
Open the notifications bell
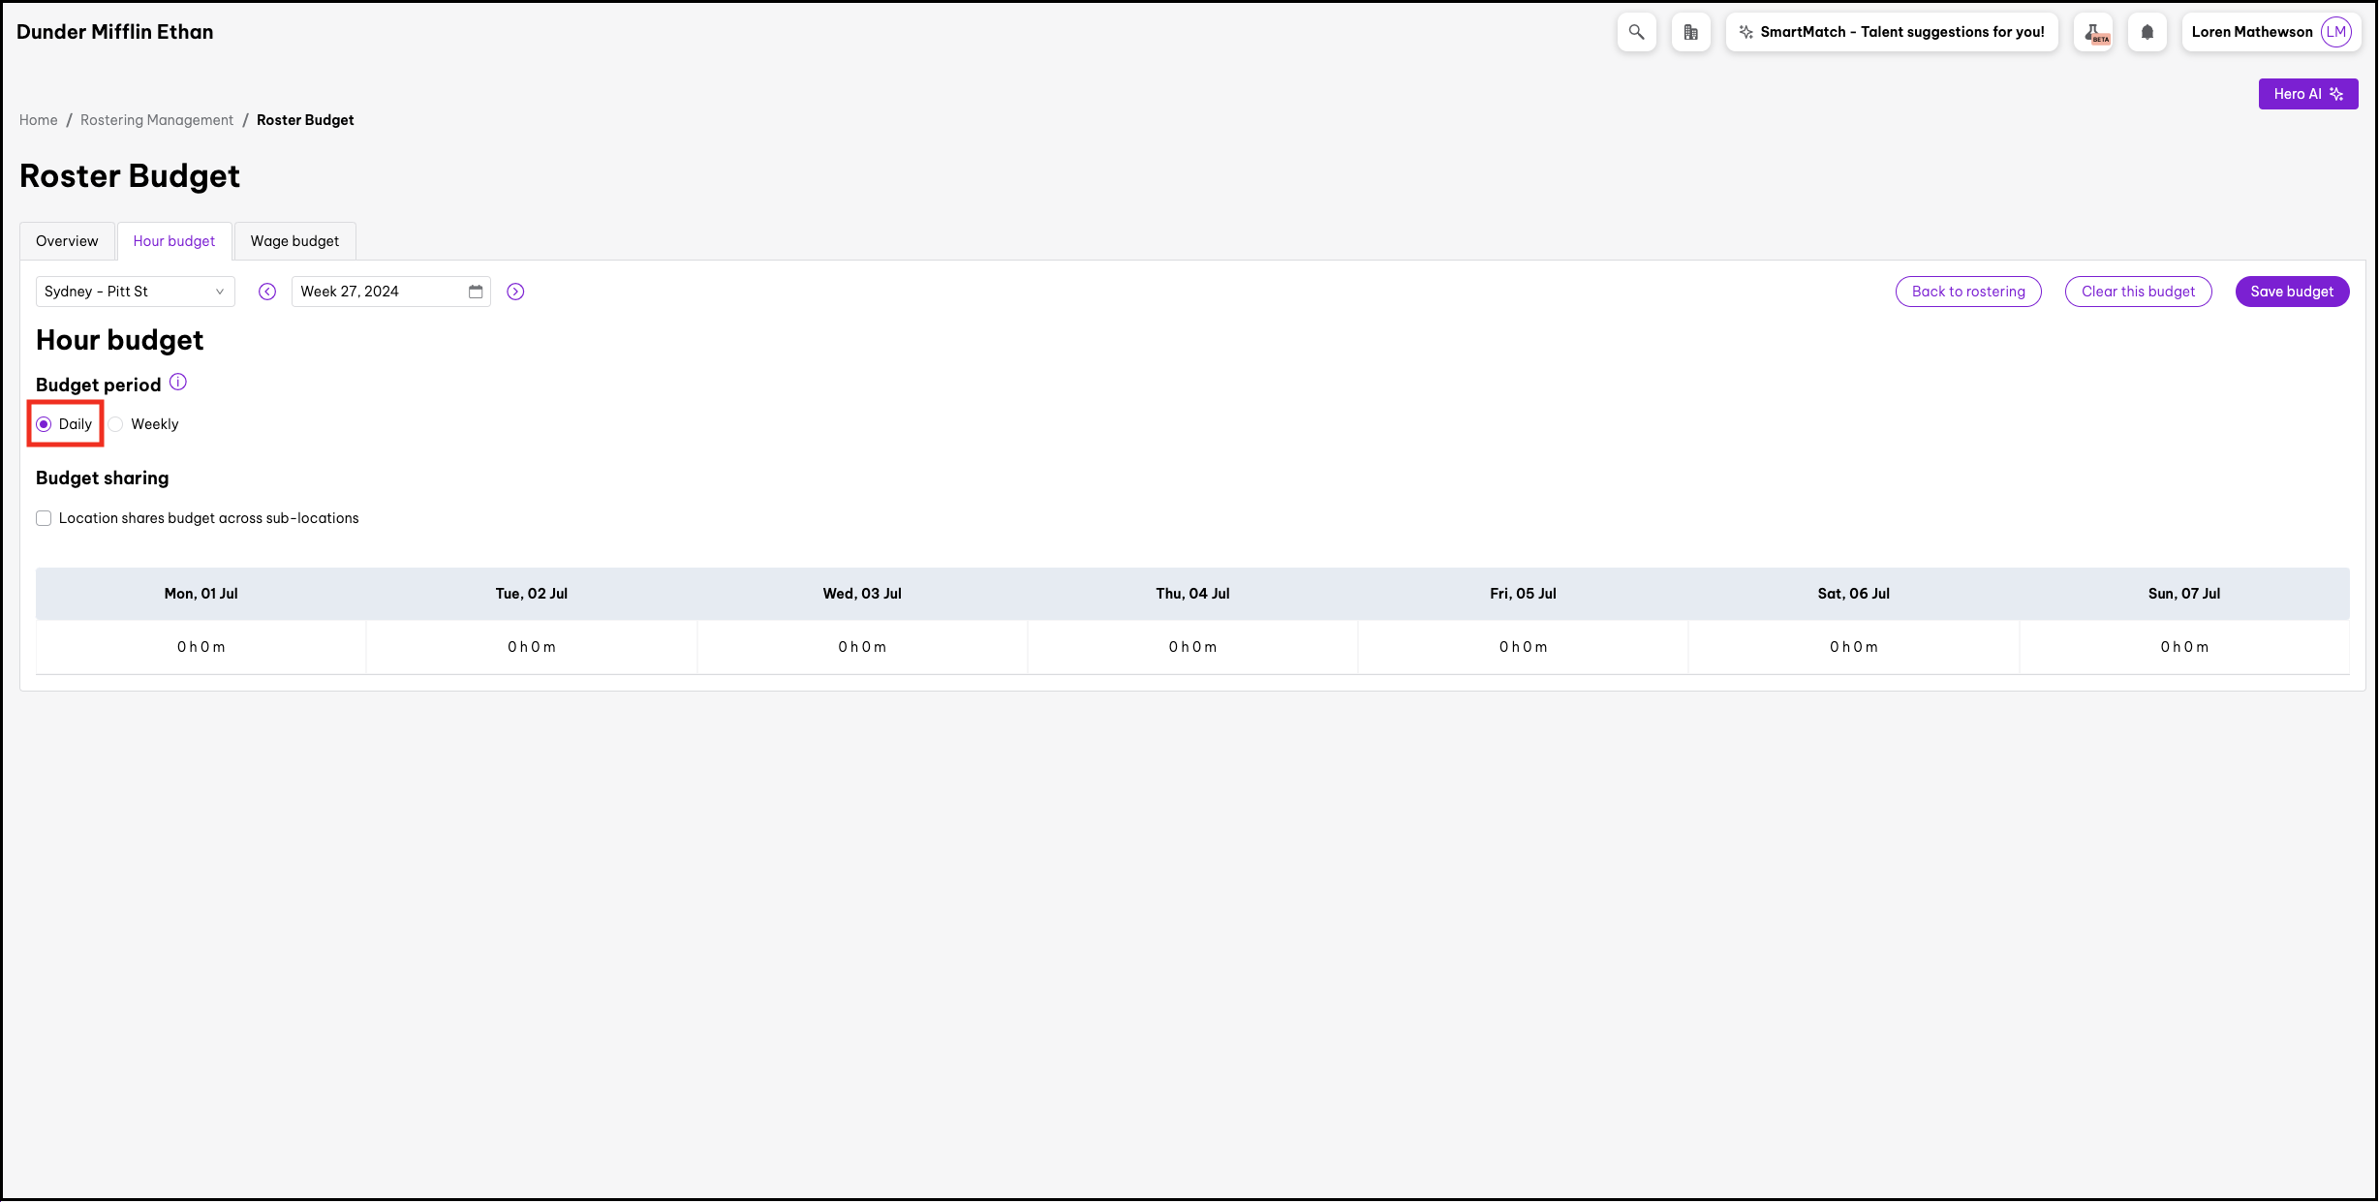point(2147,32)
